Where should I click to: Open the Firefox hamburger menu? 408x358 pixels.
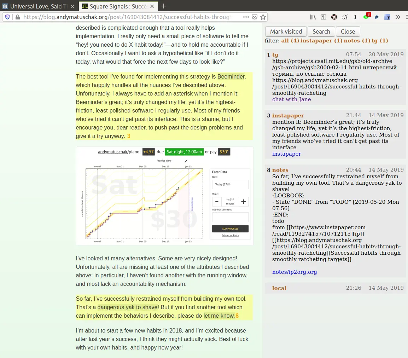point(405,17)
